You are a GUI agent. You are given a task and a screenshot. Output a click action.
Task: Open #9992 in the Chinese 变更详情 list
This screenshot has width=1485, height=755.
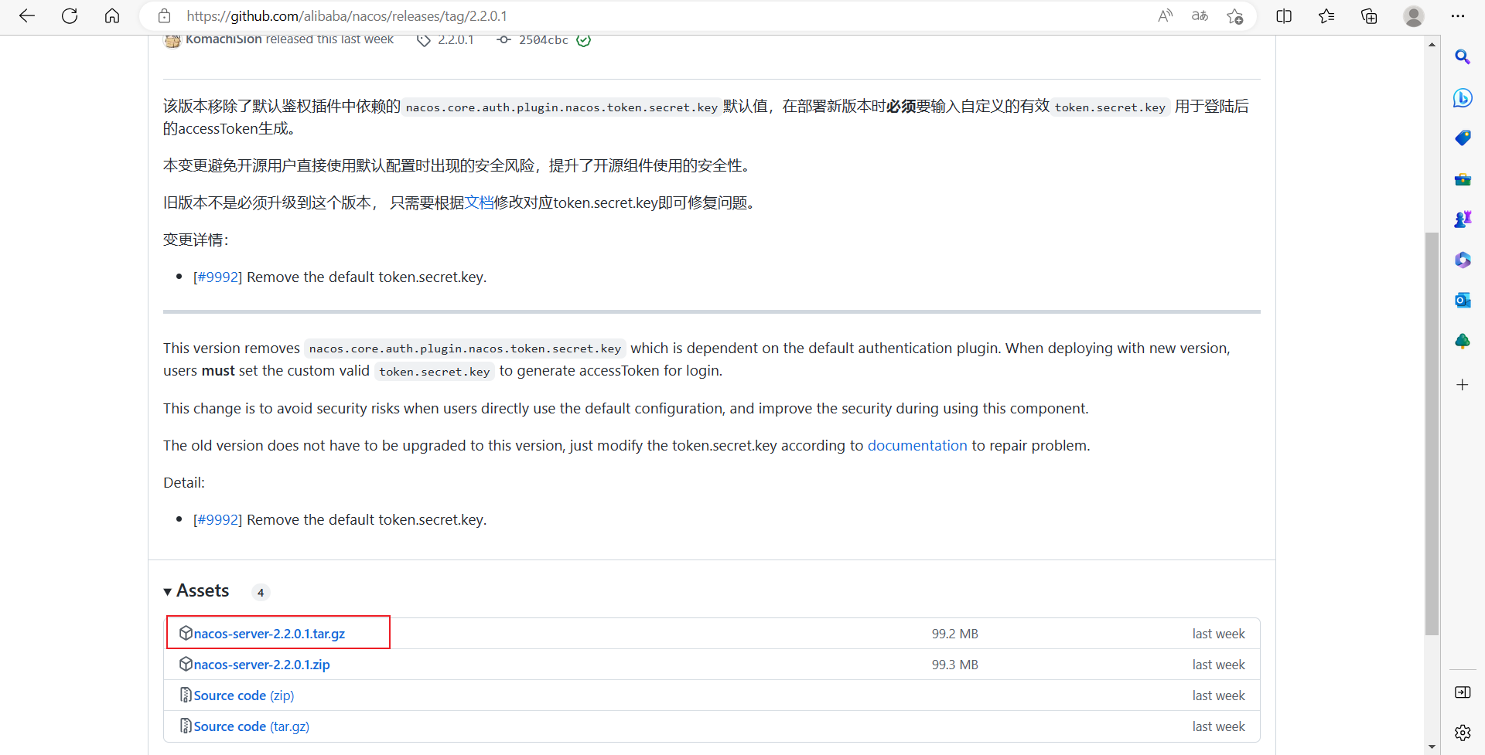[x=217, y=277]
